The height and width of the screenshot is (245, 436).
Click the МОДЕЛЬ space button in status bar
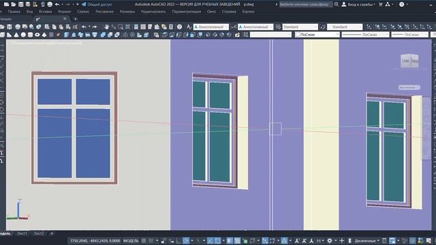click(131, 241)
